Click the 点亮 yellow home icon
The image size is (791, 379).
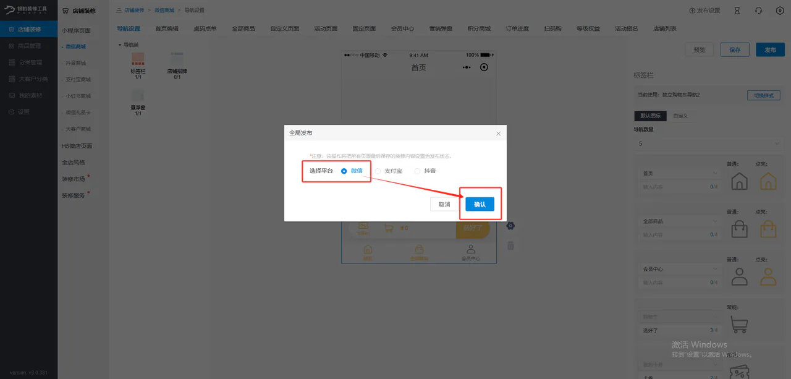click(x=768, y=181)
